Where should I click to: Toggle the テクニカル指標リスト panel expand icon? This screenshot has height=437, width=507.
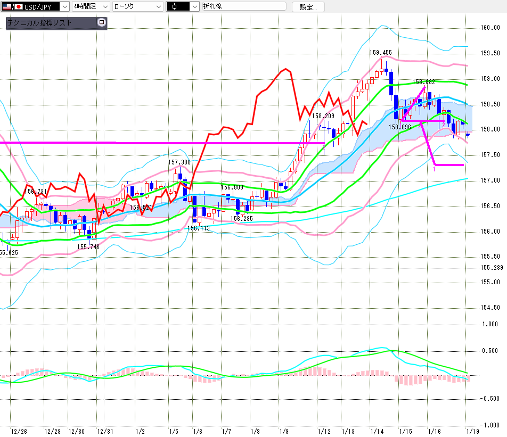click(x=102, y=23)
